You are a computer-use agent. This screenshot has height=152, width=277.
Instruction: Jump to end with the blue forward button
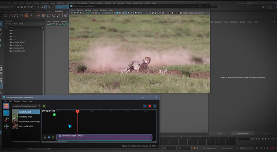click(155, 106)
